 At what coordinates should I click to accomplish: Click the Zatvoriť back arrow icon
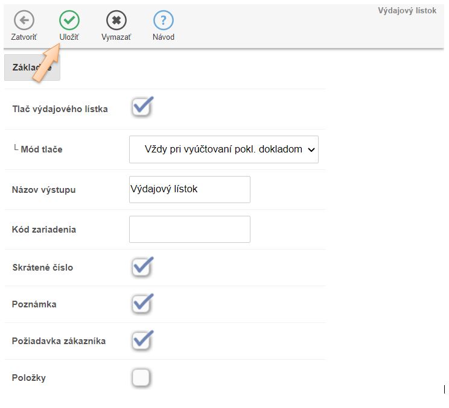coord(24,20)
